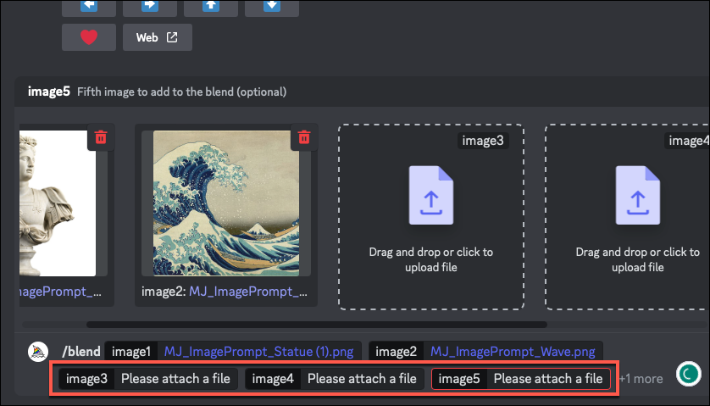Select the image4 Please attach a file field

[334, 378]
